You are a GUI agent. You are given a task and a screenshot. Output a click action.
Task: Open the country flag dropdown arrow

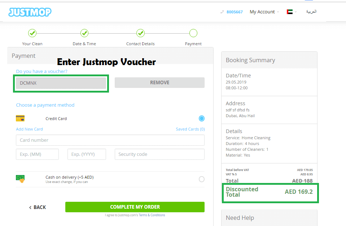(x=296, y=12)
